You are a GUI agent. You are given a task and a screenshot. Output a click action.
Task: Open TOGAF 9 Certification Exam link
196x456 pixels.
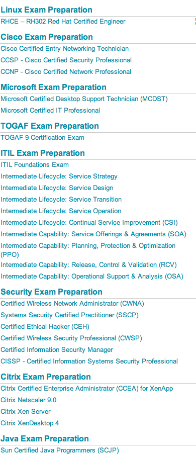point(42,138)
